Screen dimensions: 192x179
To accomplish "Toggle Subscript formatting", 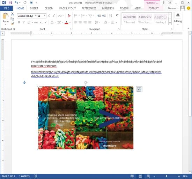I will pos(41,22).
